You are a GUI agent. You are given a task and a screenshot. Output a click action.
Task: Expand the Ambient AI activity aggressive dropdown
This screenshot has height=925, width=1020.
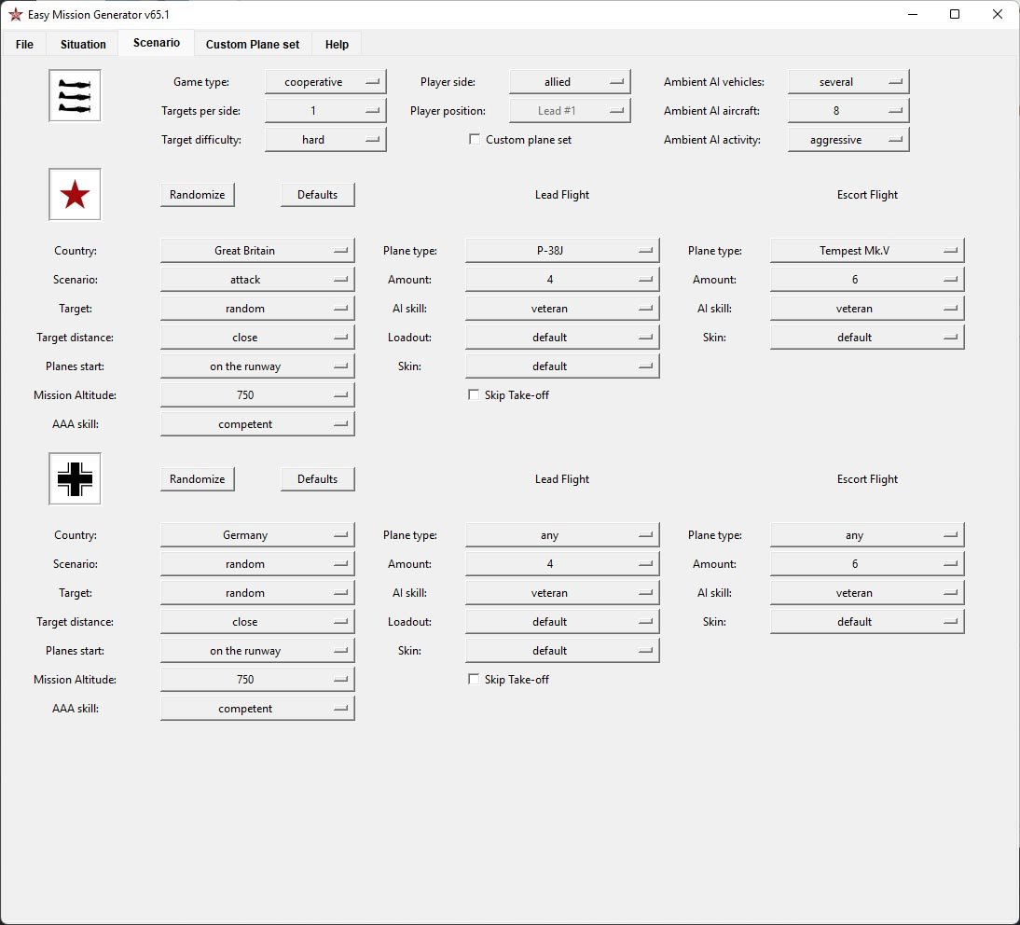pos(848,140)
